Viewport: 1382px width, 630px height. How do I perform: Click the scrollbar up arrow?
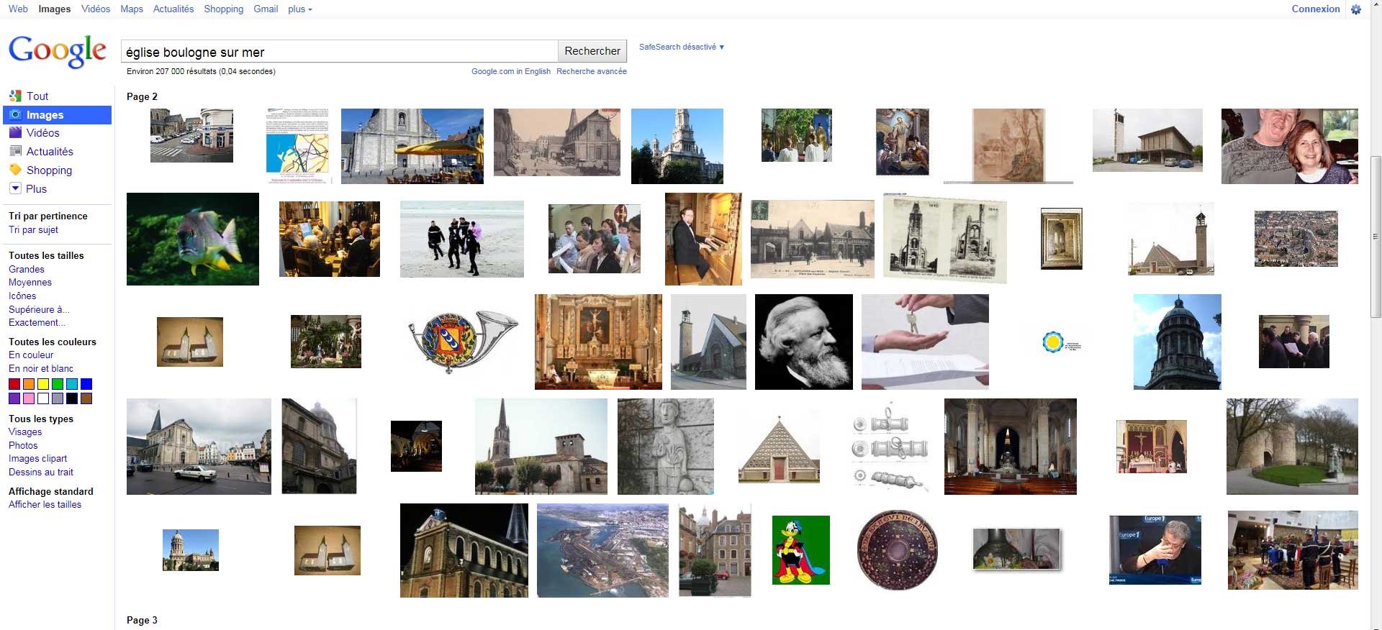click(1376, 4)
